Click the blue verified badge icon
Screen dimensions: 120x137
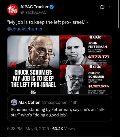[x=52, y=7]
